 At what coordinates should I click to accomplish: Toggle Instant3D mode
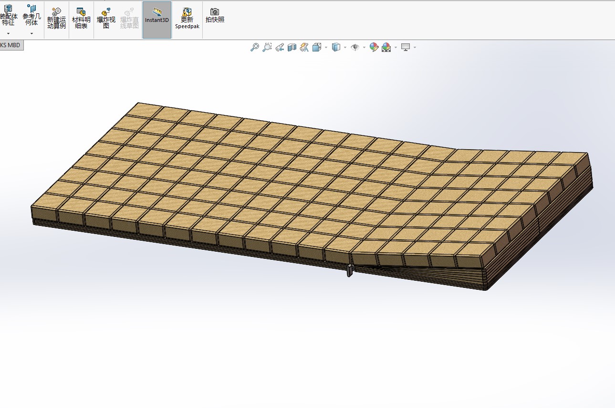coord(157,20)
